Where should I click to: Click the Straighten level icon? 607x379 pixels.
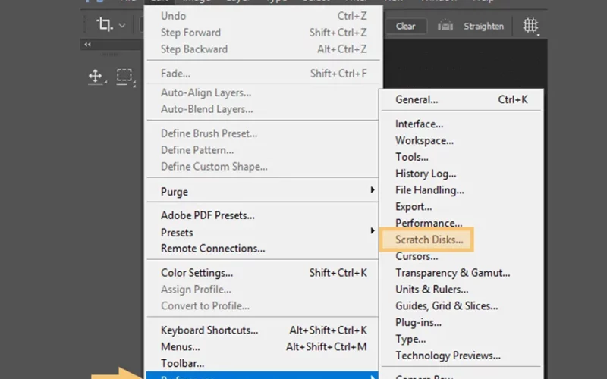point(445,26)
